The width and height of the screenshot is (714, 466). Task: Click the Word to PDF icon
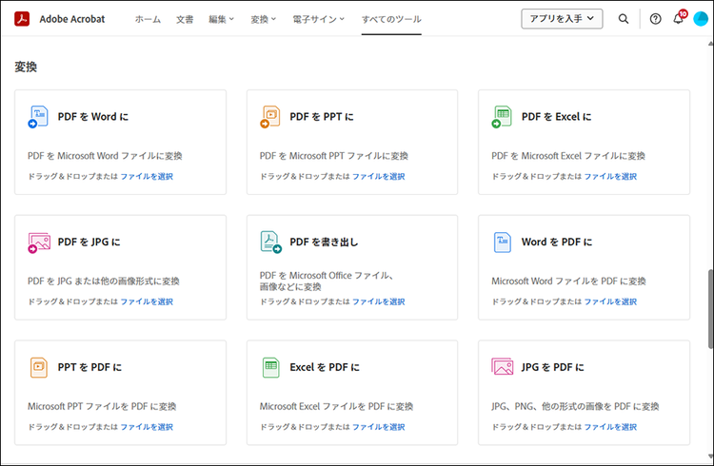point(502,243)
